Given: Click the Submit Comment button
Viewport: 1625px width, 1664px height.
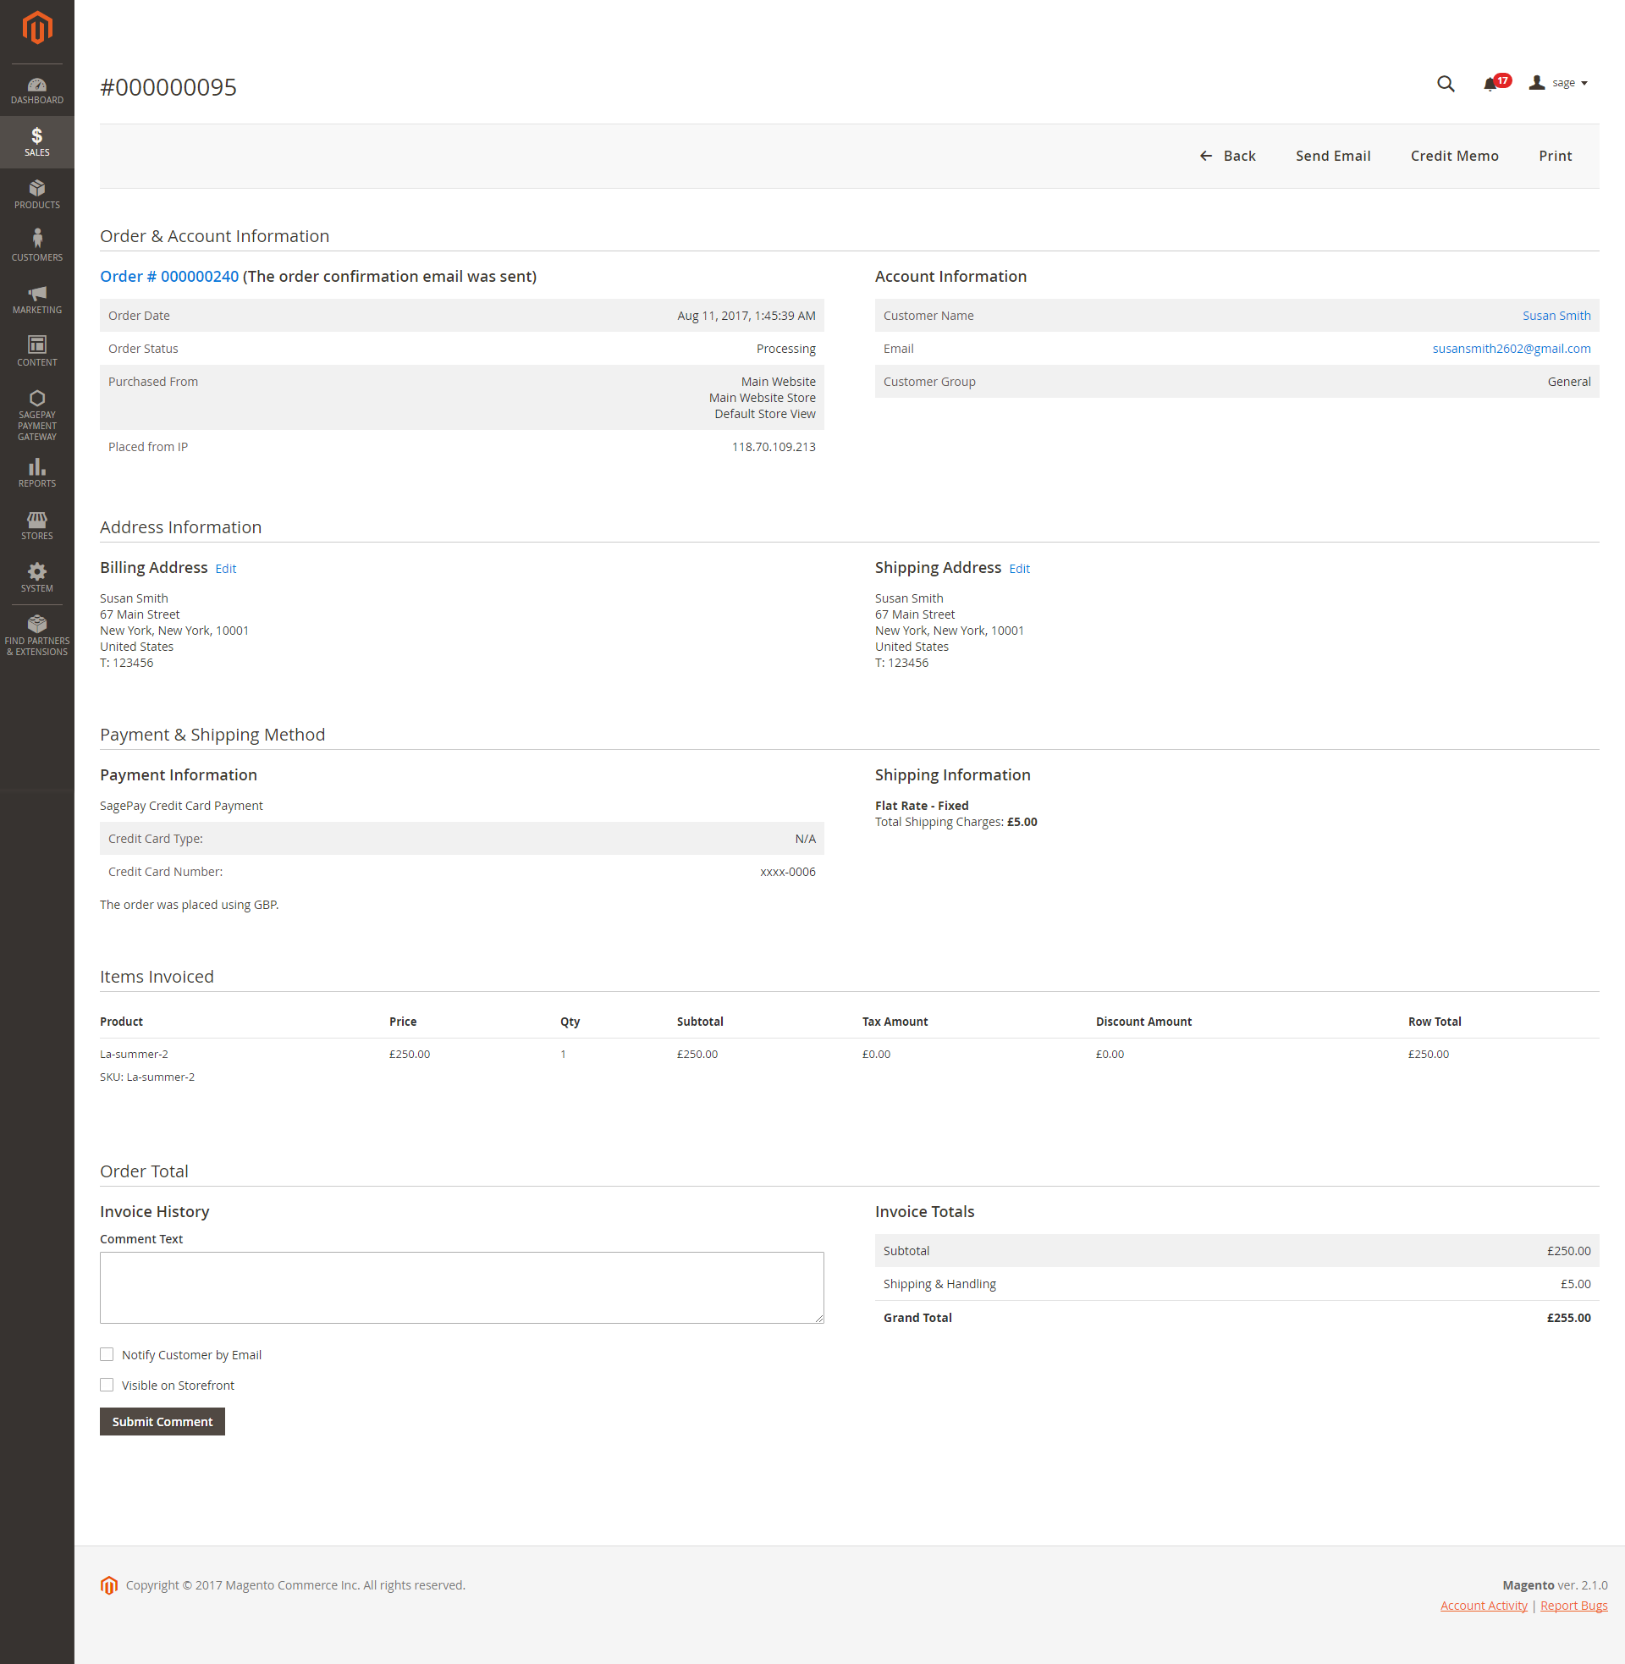Looking at the screenshot, I should [x=162, y=1421].
